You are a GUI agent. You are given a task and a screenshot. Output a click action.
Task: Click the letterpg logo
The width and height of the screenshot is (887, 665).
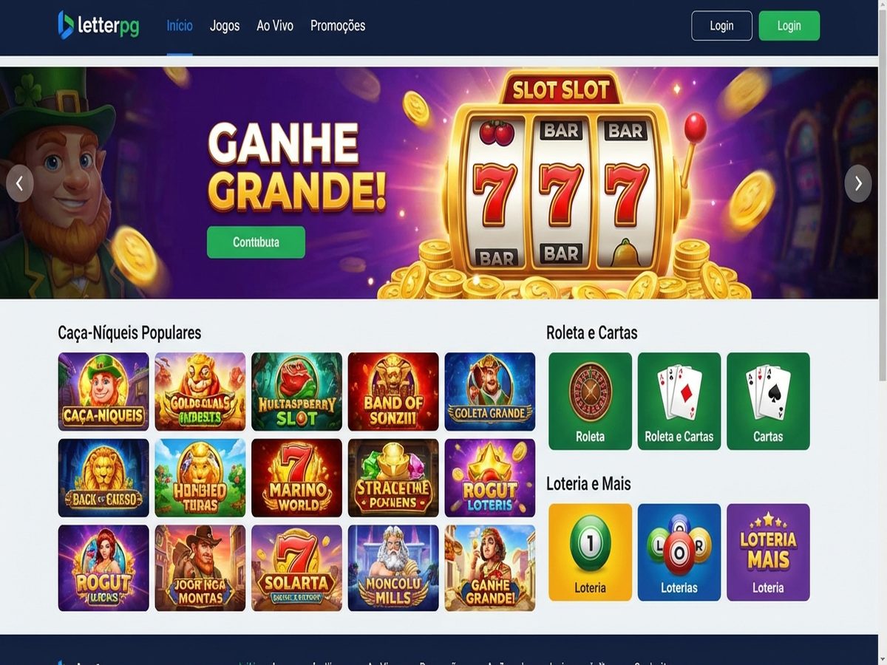click(98, 25)
